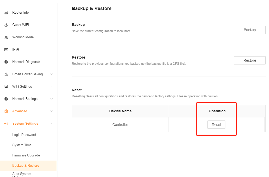Click the IPv6 sidebar icon
The width and height of the screenshot is (269, 177).
[6, 50]
